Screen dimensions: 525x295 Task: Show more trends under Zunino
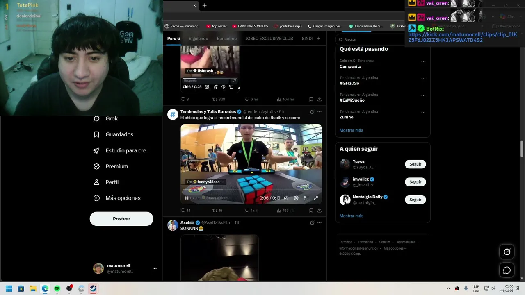click(x=352, y=130)
